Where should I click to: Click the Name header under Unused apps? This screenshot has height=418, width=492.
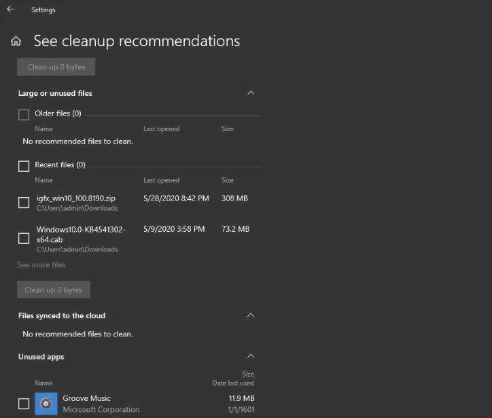43,383
